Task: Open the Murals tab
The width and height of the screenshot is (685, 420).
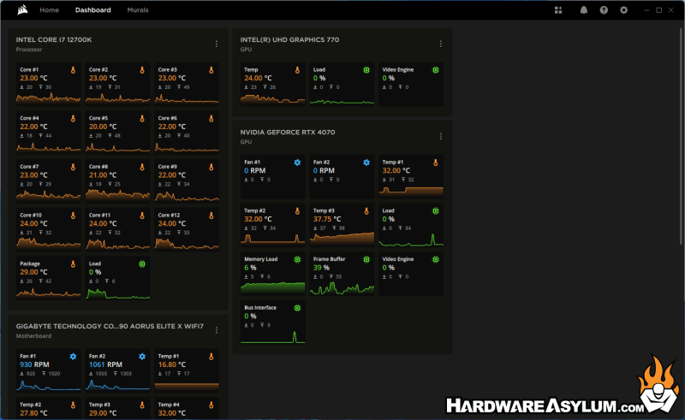Action: [x=137, y=10]
